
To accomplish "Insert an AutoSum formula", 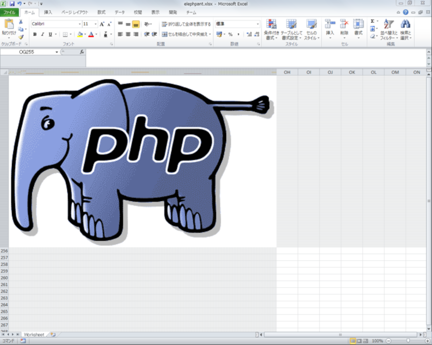I will tap(373, 21).
